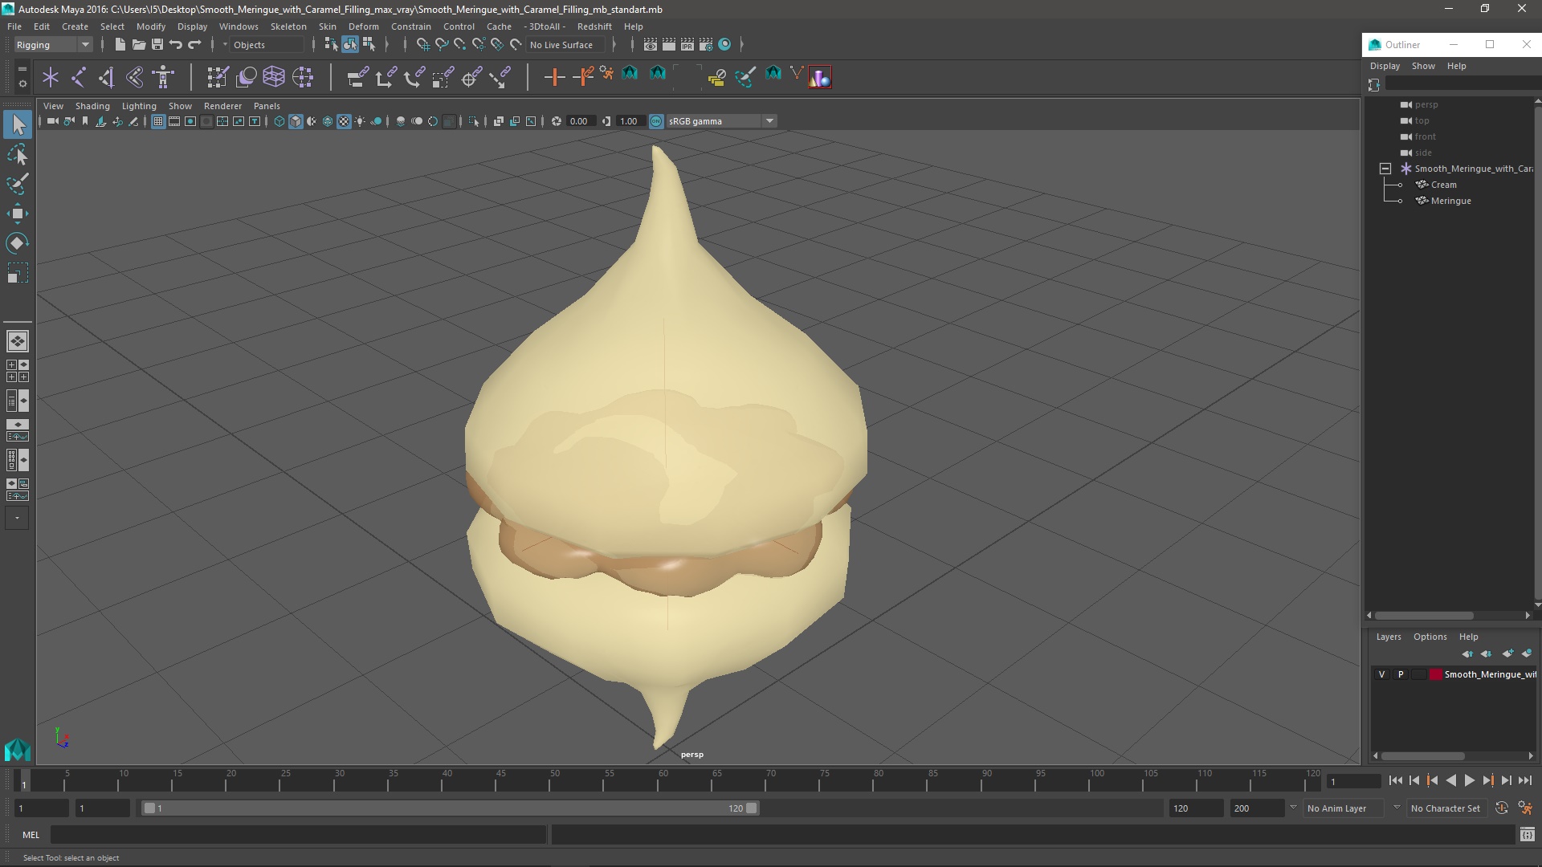The width and height of the screenshot is (1542, 867).
Task: Click the red layer color swatch
Action: click(x=1435, y=674)
